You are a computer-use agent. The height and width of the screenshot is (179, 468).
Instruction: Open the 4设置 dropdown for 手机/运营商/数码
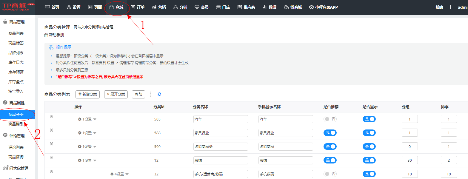[119, 174]
